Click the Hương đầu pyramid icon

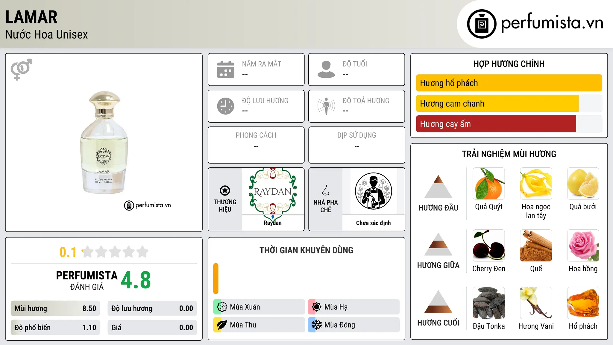pyautogui.click(x=438, y=186)
